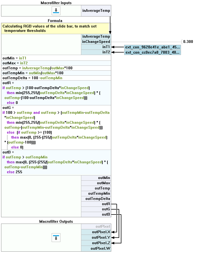Select the outB output port of Formula

(x=96, y=215)
